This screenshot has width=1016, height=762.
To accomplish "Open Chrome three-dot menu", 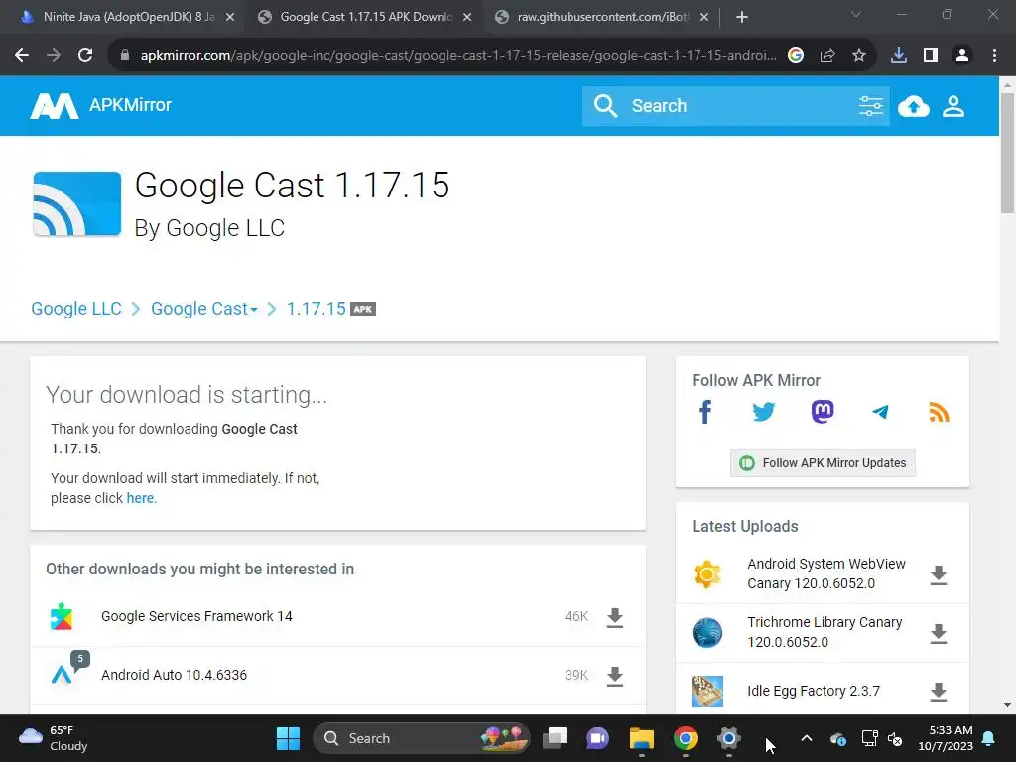I will 994,56.
